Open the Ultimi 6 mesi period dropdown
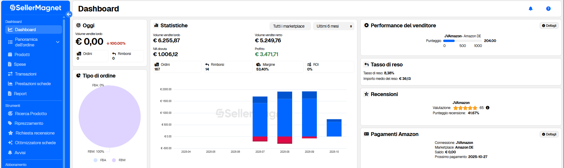Viewport: 564px width, 168px height. (x=334, y=26)
